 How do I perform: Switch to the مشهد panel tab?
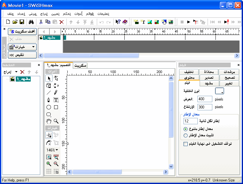pyautogui.click(x=209, y=83)
